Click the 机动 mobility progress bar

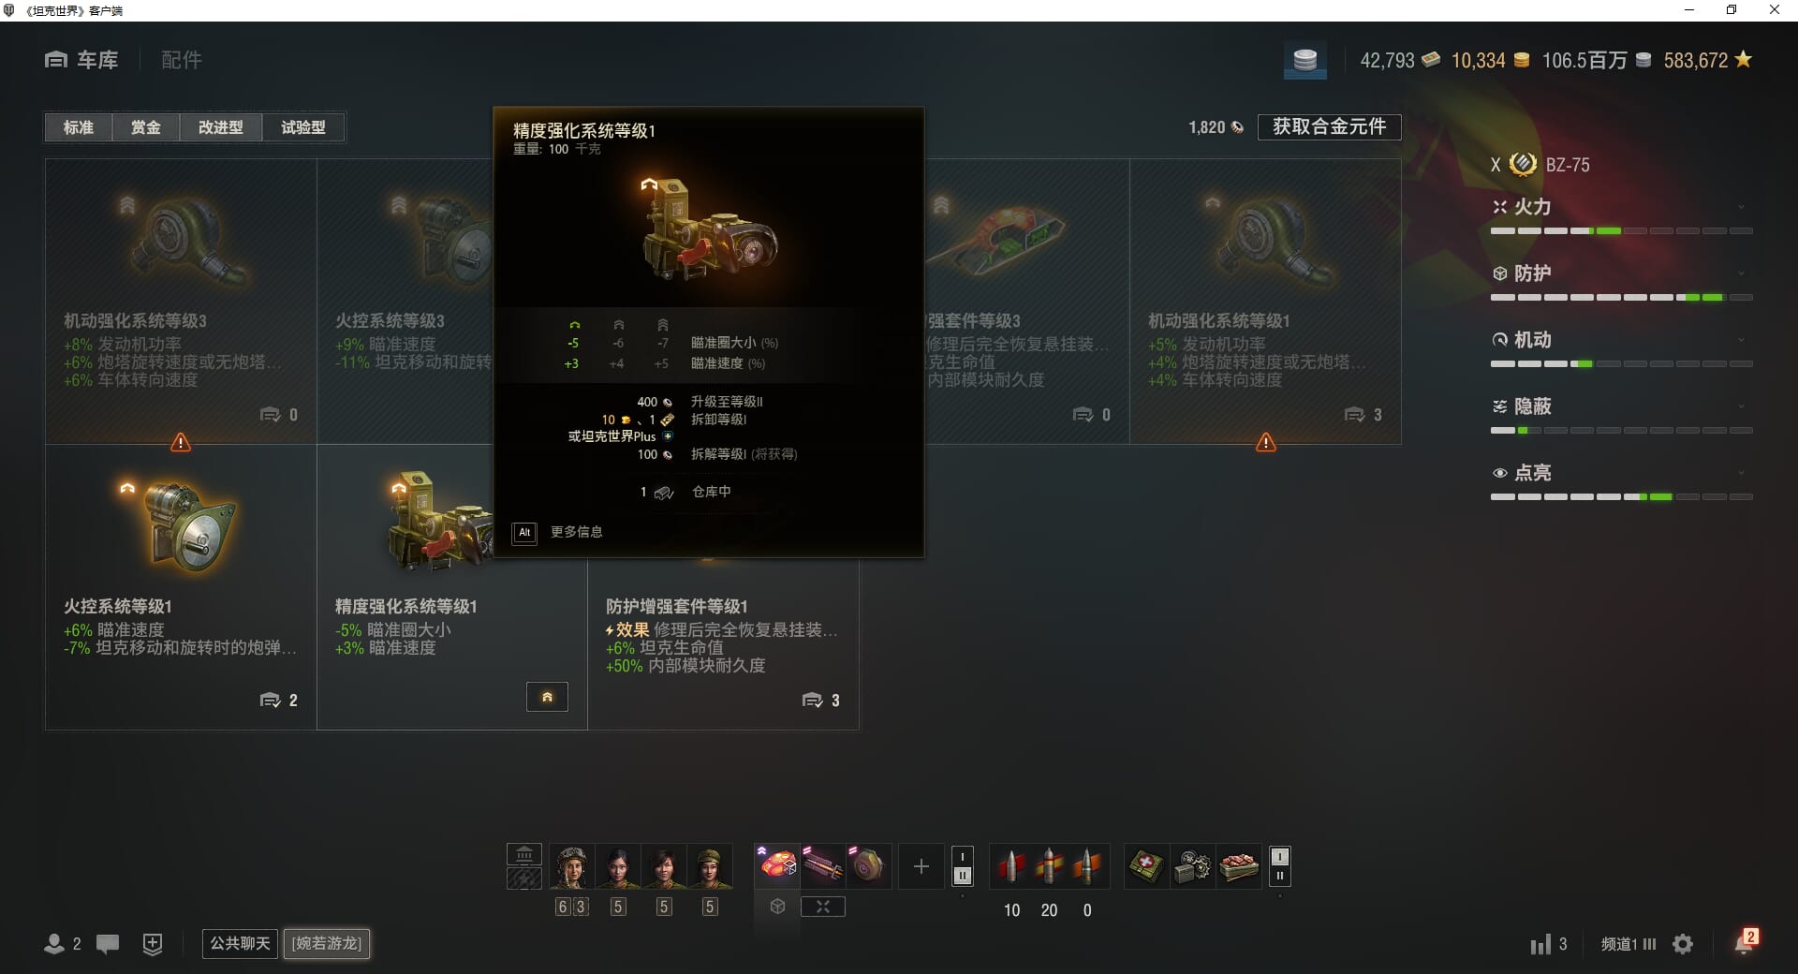pyautogui.click(x=1622, y=363)
